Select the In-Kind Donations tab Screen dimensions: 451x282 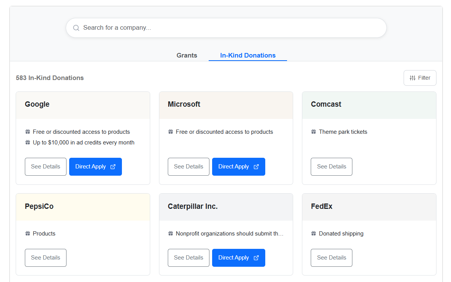click(x=247, y=55)
